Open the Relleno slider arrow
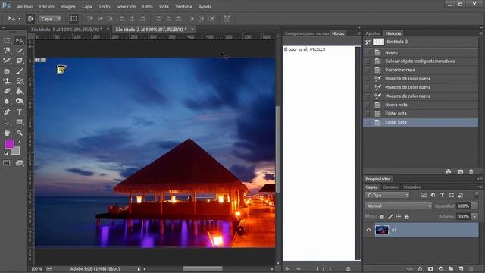The height and width of the screenshot is (273, 485). tap(475, 217)
